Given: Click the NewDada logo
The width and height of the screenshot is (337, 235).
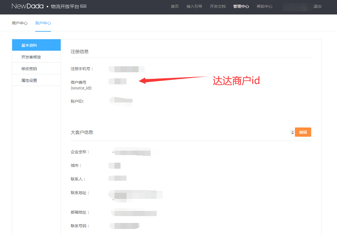Looking at the screenshot, I should coord(27,6).
